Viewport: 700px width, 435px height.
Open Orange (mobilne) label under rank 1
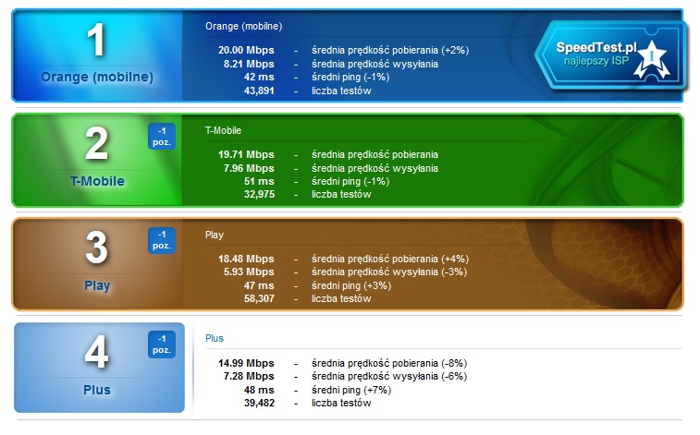point(97,77)
